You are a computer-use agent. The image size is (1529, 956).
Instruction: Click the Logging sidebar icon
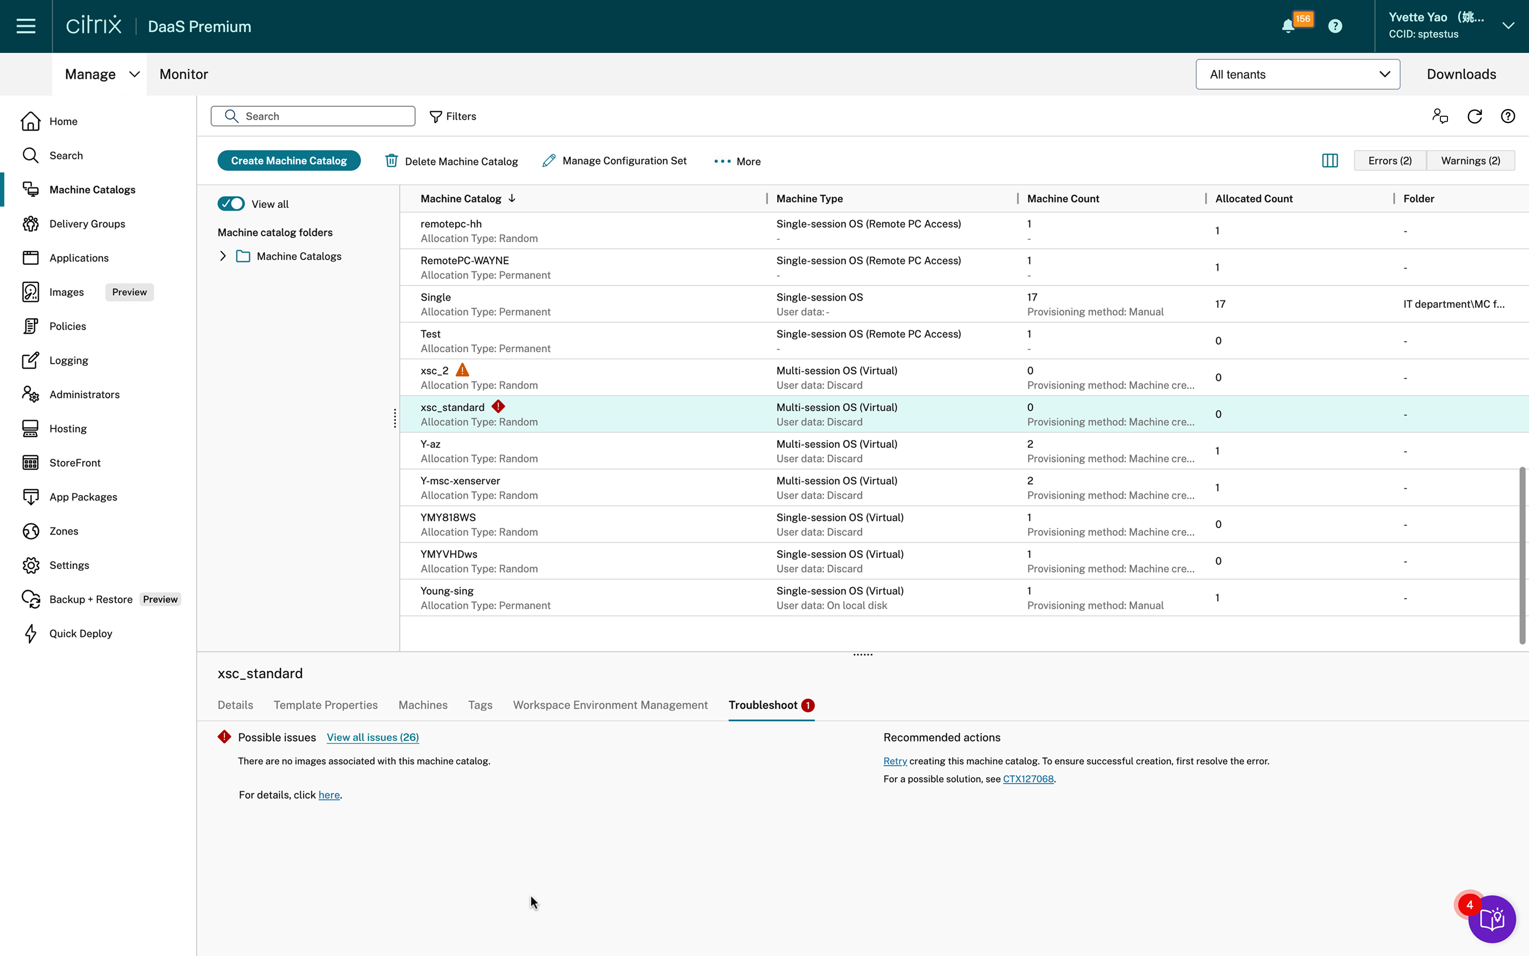coord(31,360)
